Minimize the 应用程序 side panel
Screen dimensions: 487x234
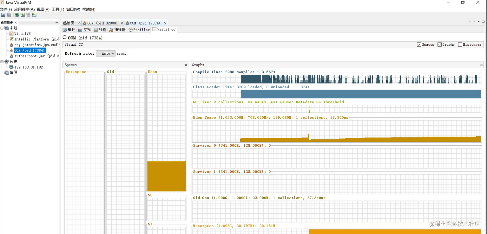tap(57, 23)
